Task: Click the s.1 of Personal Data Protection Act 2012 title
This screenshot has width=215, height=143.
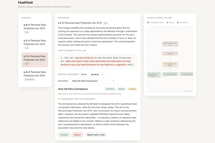Action: [80, 23]
